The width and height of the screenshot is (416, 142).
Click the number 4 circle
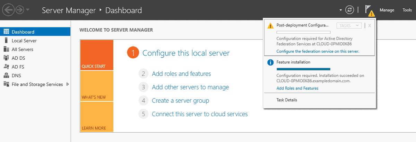point(142,101)
